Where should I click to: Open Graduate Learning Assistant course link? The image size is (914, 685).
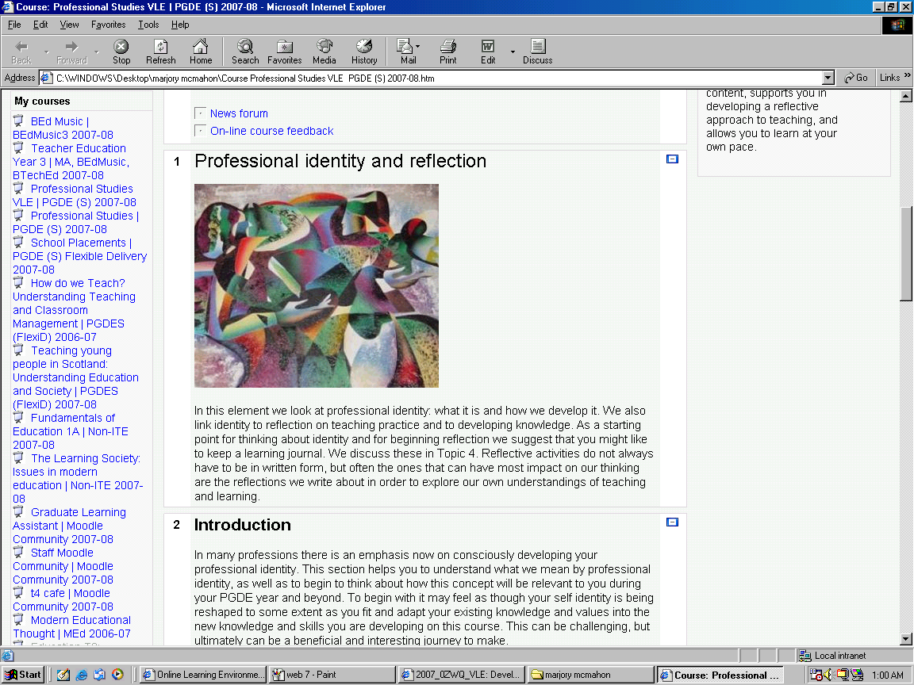[x=69, y=526]
